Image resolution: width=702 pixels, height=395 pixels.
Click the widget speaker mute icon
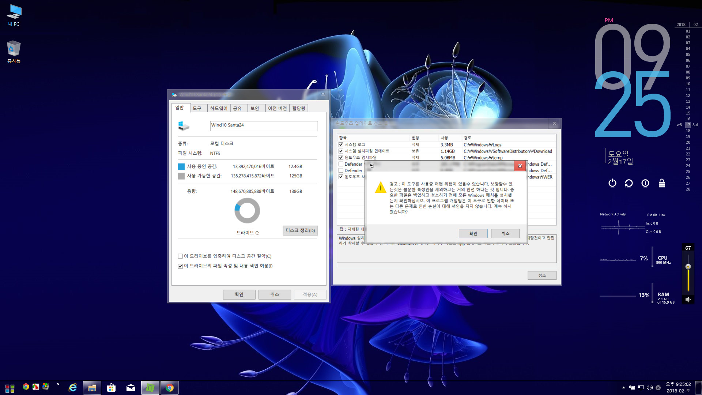pos(688,300)
